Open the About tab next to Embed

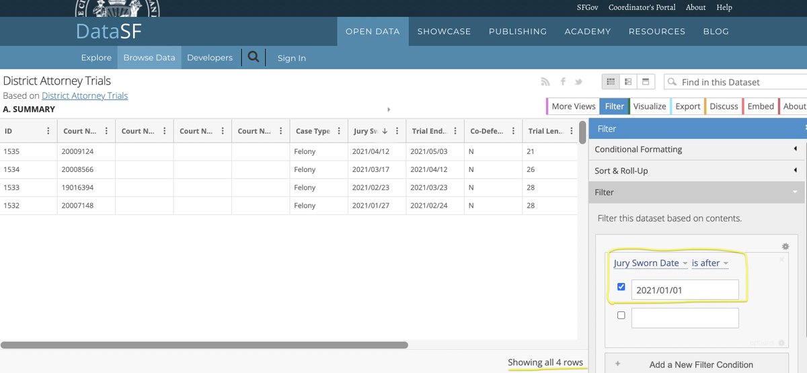click(794, 106)
